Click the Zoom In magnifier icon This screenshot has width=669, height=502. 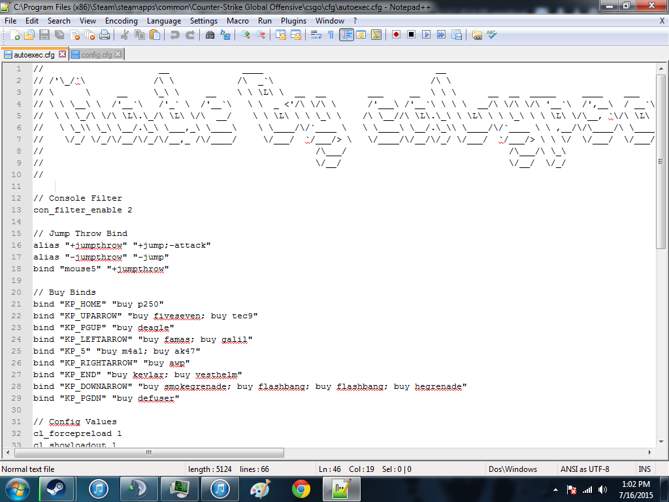tap(246, 35)
